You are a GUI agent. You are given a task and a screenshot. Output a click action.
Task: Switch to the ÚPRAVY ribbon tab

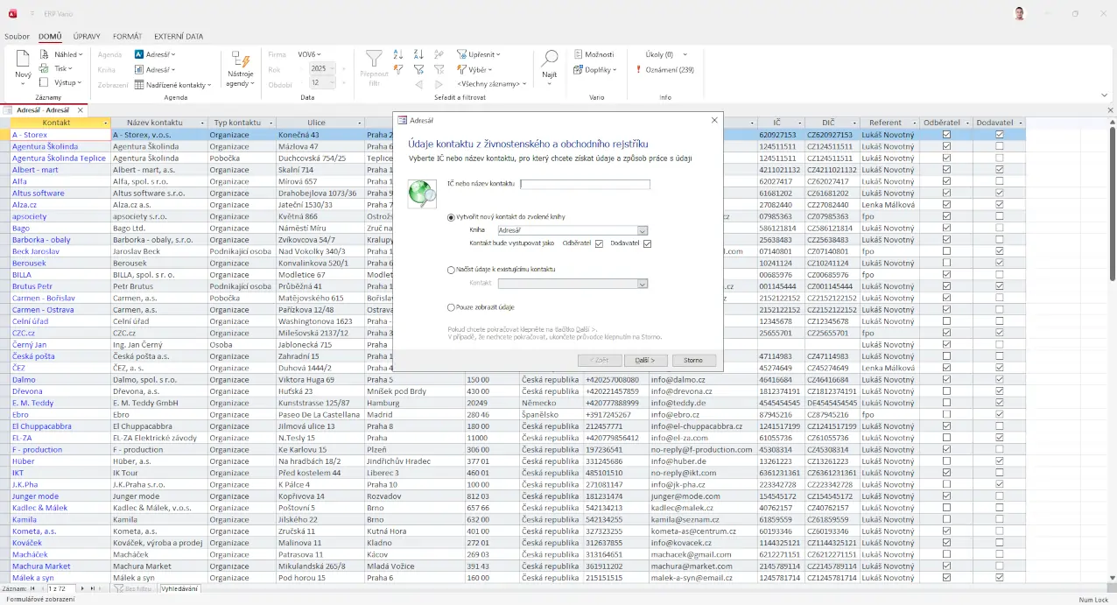tap(86, 37)
